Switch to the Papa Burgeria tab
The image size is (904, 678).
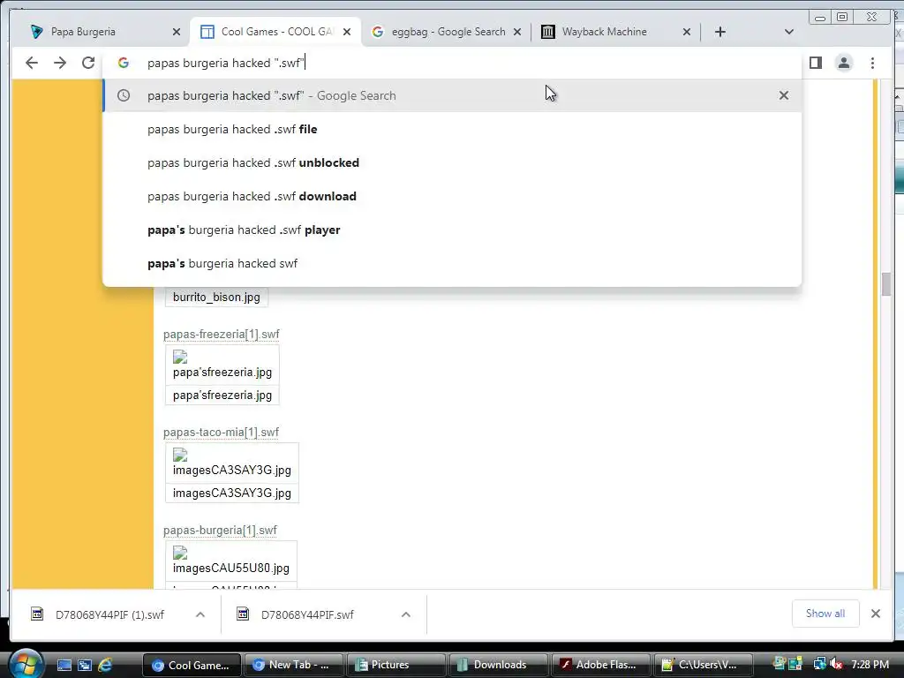[104, 32]
